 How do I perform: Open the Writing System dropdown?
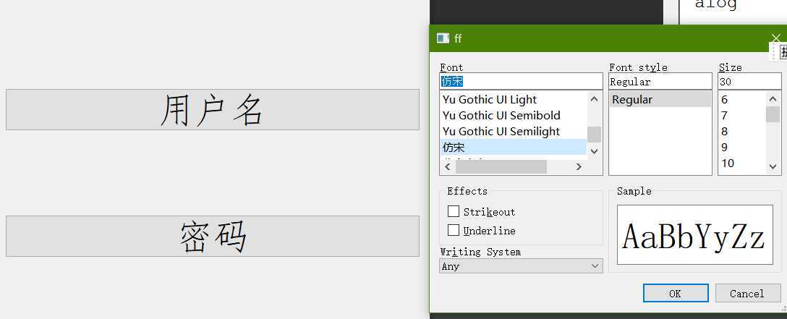(x=521, y=266)
